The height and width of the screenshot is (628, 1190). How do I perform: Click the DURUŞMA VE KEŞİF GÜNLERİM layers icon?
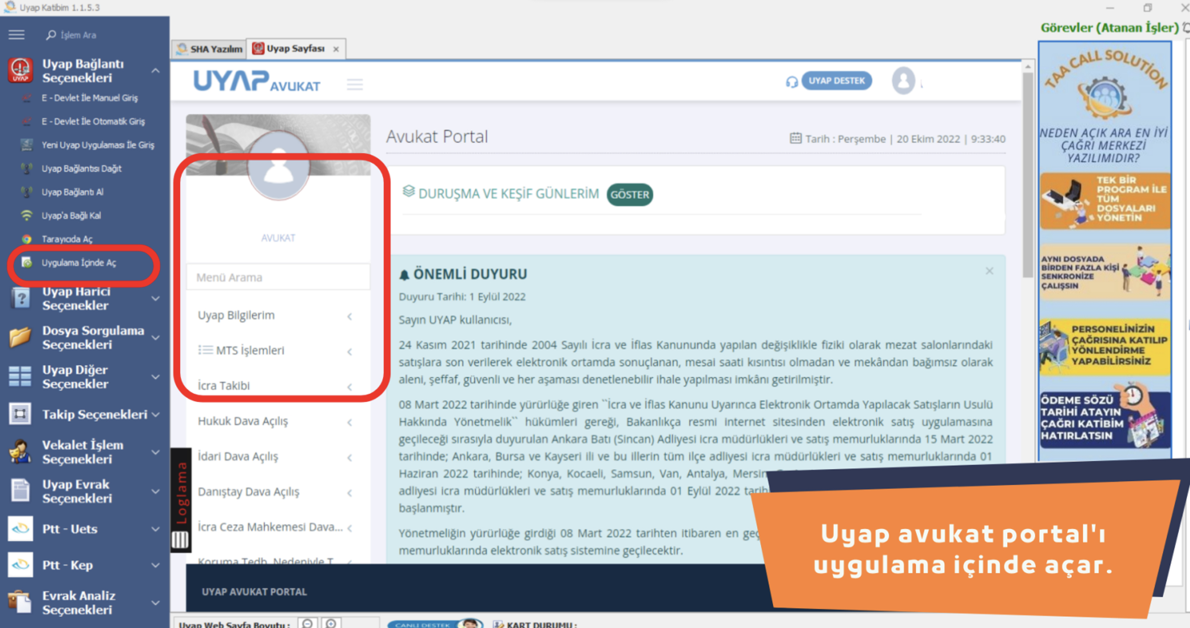tap(408, 192)
